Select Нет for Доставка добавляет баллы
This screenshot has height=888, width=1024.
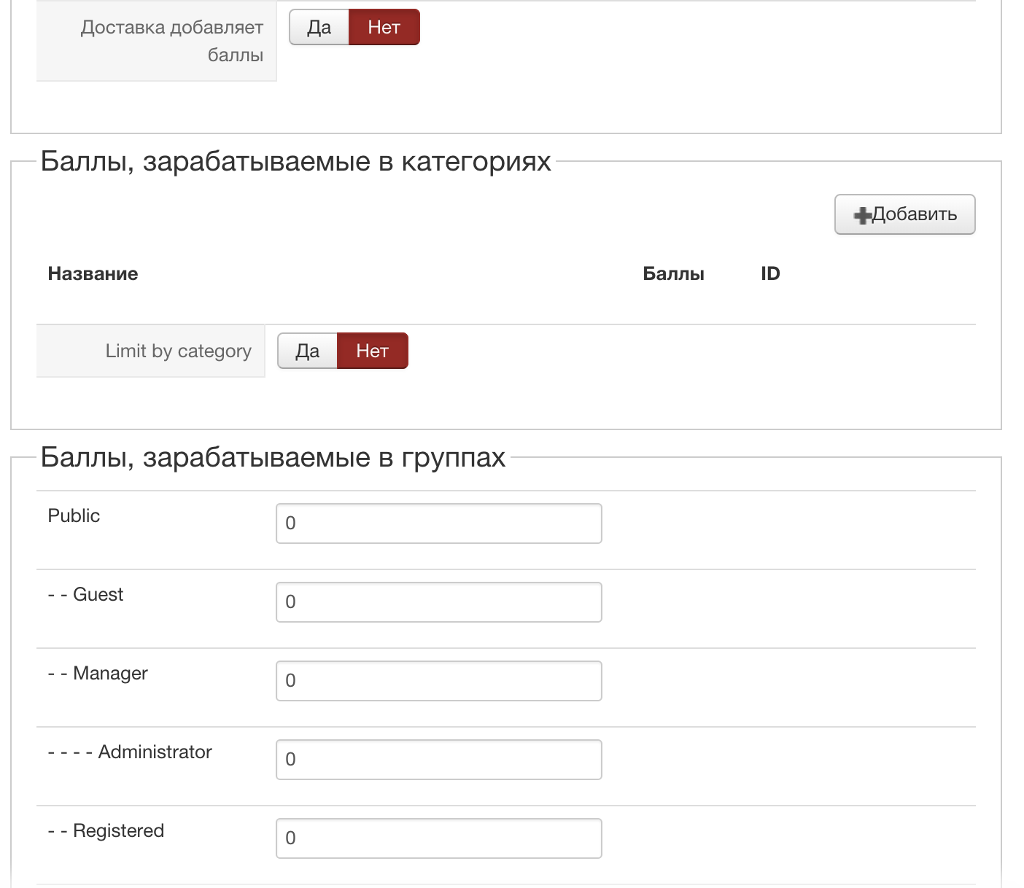tap(384, 28)
